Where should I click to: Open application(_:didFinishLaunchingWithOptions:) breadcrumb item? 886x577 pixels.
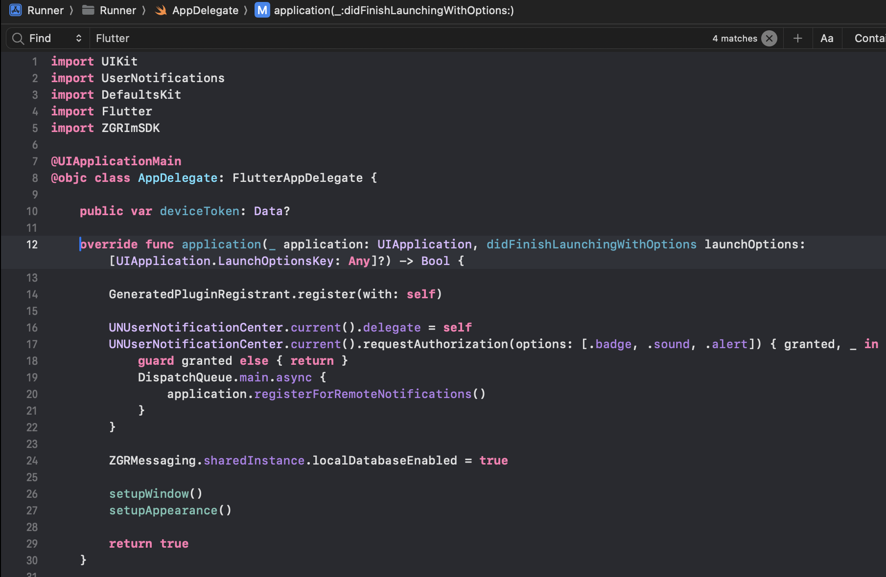394,10
